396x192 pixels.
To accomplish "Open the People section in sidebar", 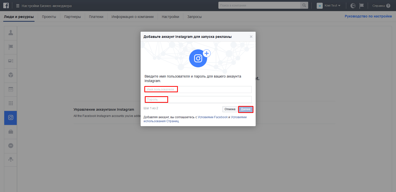I will tap(11, 33).
